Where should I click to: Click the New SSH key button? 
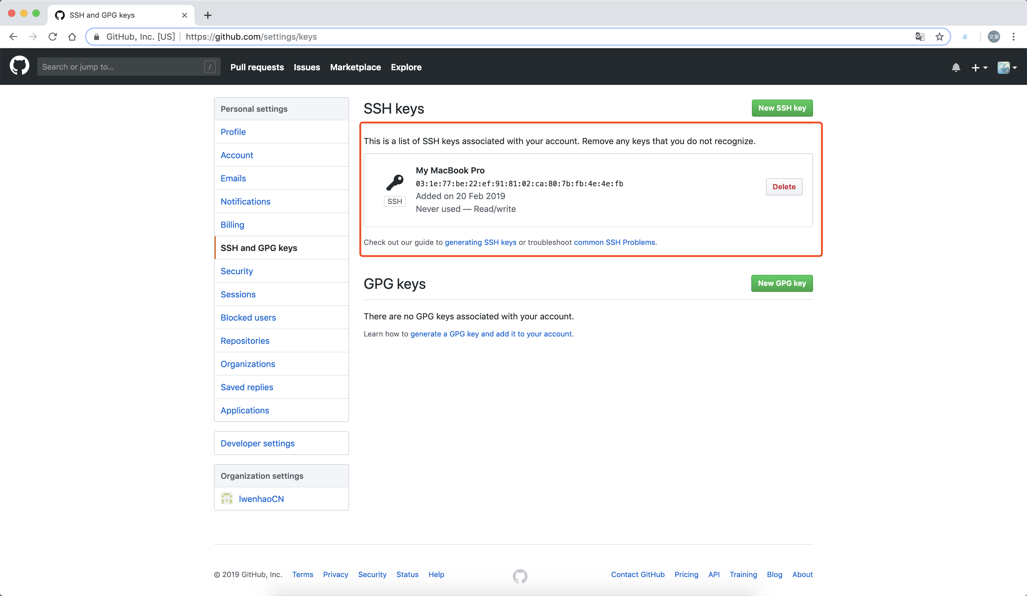pos(782,108)
